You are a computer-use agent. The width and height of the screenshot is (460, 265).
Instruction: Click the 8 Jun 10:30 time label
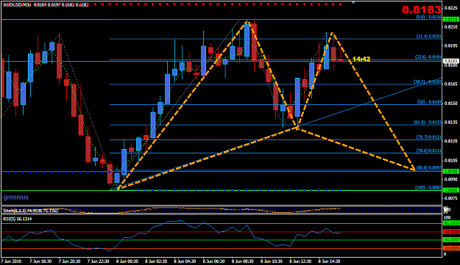click(272, 261)
